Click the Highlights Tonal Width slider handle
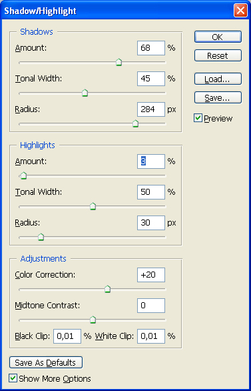Image resolution: width=251 pixels, height=391 pixels. (x=93, y=206)
